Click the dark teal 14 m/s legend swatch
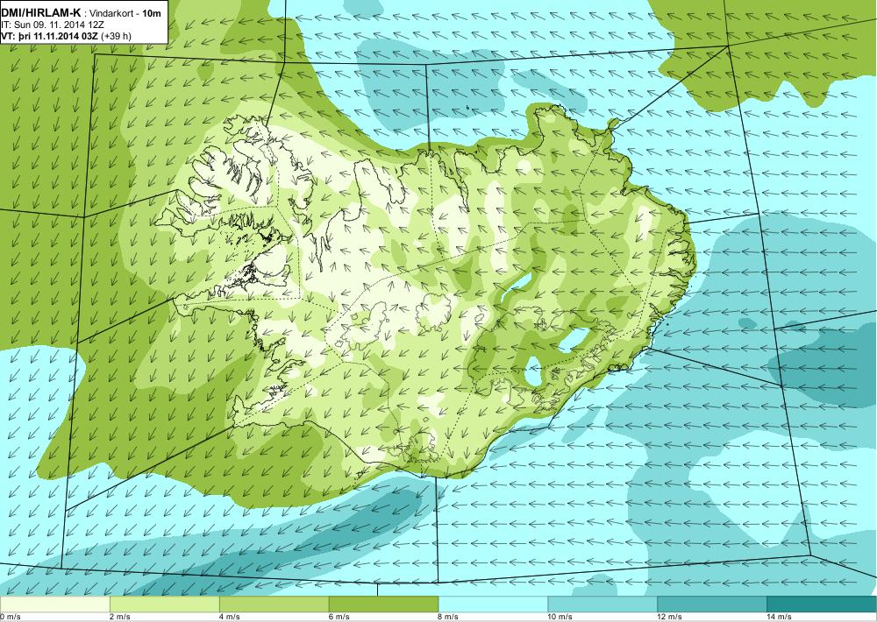Image resolution: width=877 pixels, height=622 pixels. tap(822, 604)
